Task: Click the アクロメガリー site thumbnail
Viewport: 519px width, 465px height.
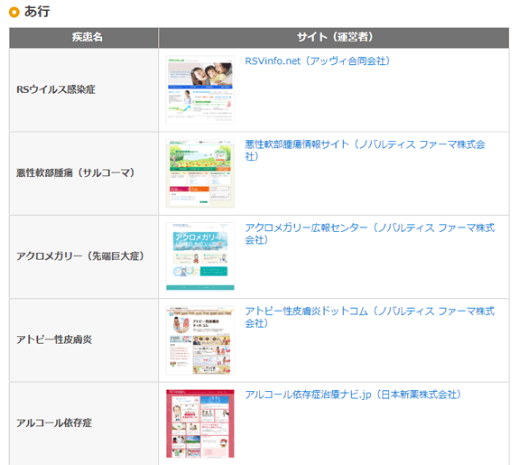Action: pyautogui.click(x=199, y=256)
